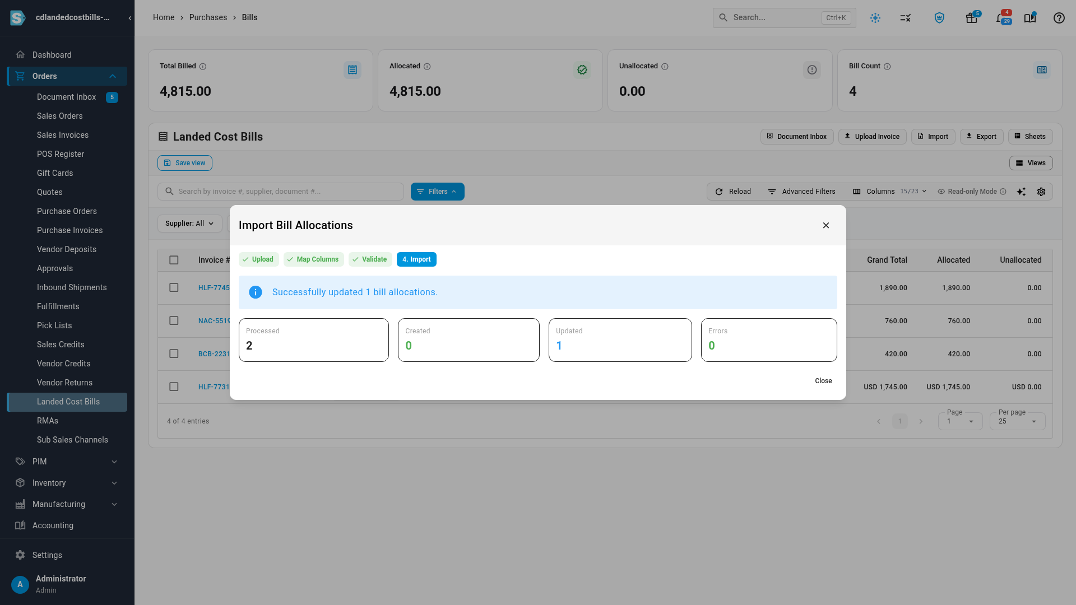Screen dimensions: 1076x605
Task: Focus the global Search field
Action: pos(784,18)
